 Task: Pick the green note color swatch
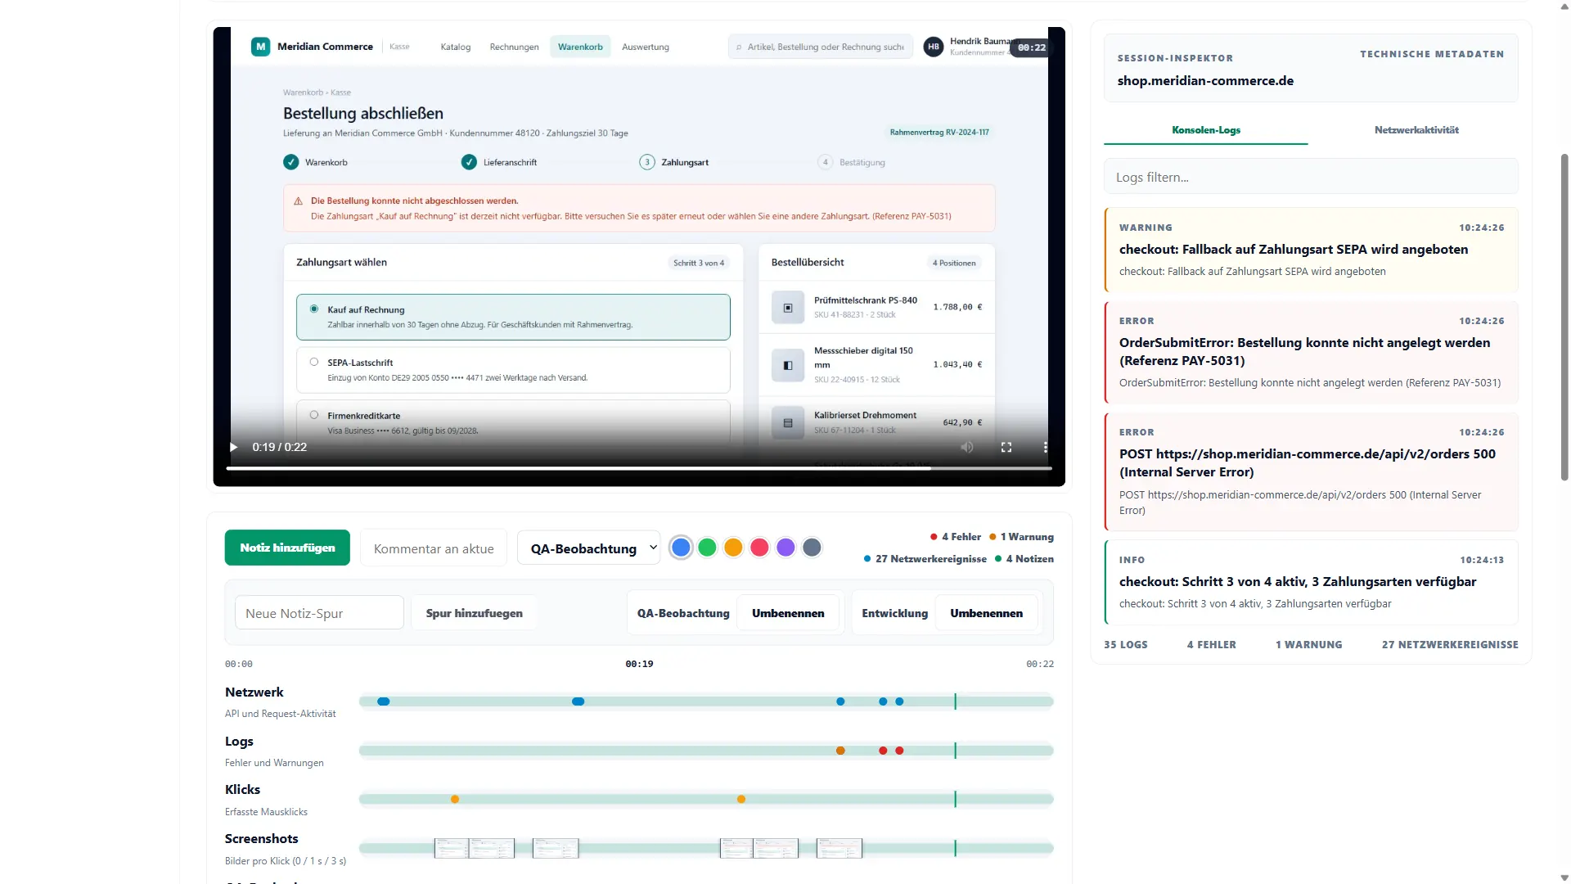pos(708,548)
